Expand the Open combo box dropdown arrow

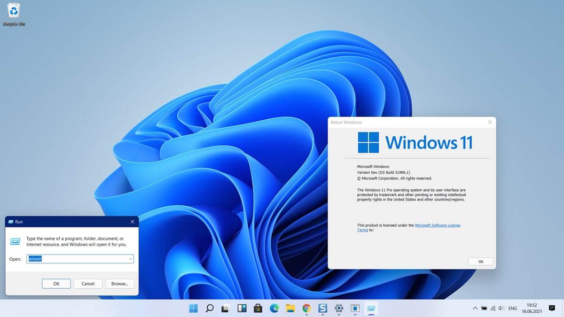[x=130, y=259]
